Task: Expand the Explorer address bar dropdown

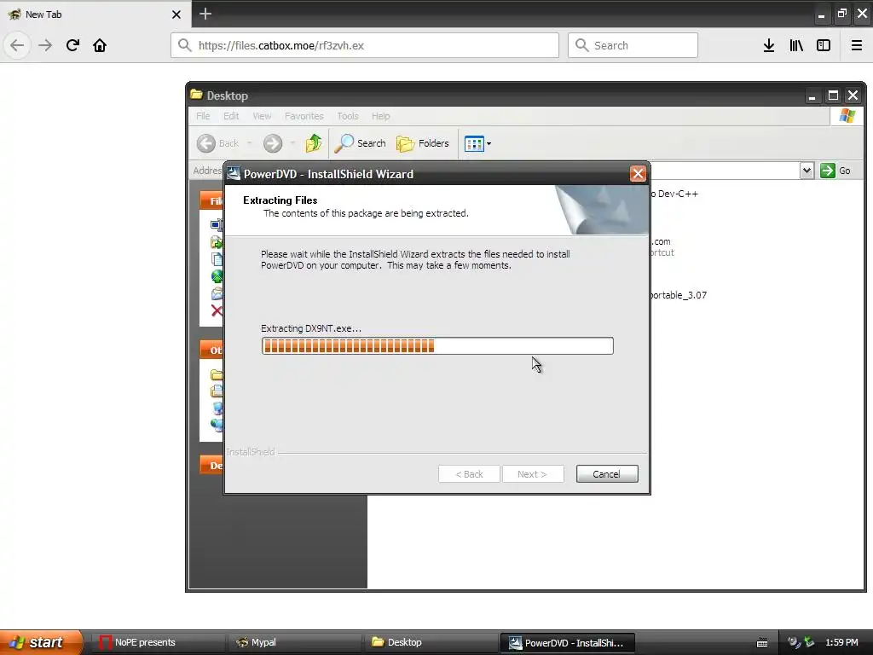Action: pyautogui.click(x=807, y=171)
